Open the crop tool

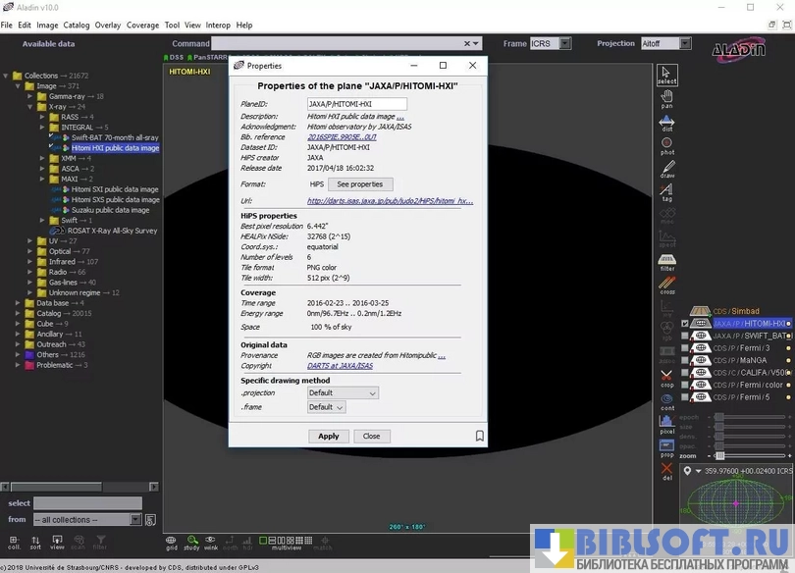coord(666,378)
